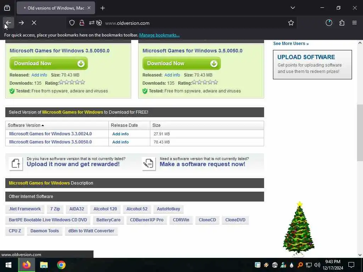Click Add info for version 3.3.0024.0
Screen dimensions: 363x272
pyautogui.click(x=121, y=134)
